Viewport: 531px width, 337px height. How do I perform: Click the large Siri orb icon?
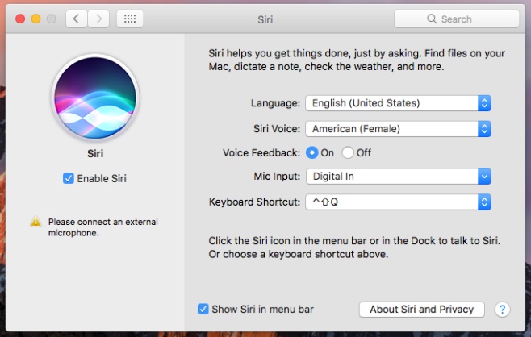(x=95, y=98)
